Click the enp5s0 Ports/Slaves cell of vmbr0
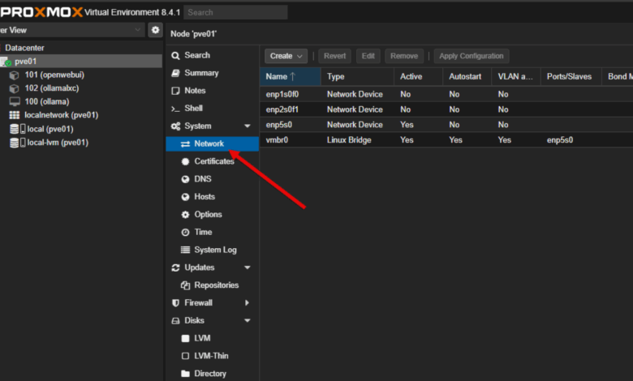The width and height of the screenshot is (633, 381). 560,140
